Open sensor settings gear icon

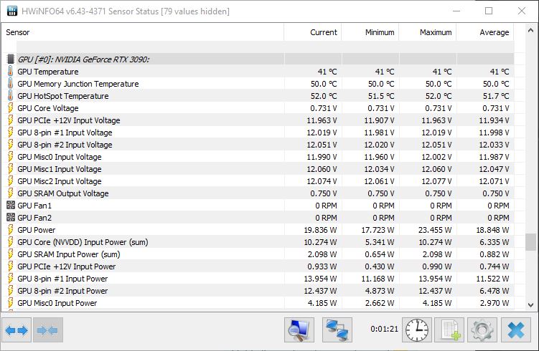[x=482, y=330]
